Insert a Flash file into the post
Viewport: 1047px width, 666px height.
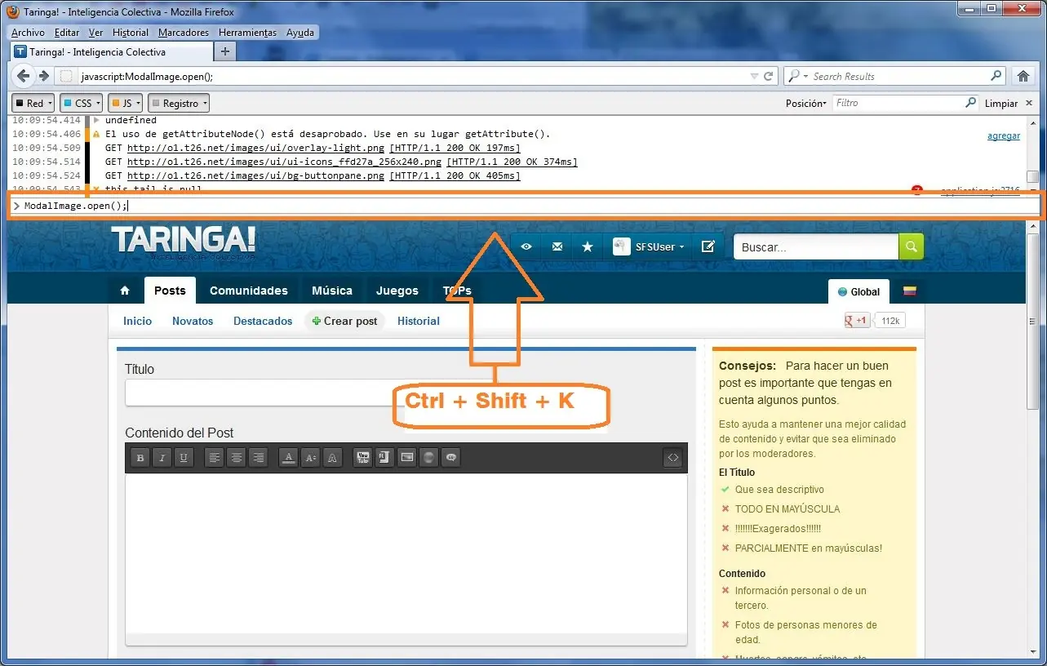click(384, 458)
